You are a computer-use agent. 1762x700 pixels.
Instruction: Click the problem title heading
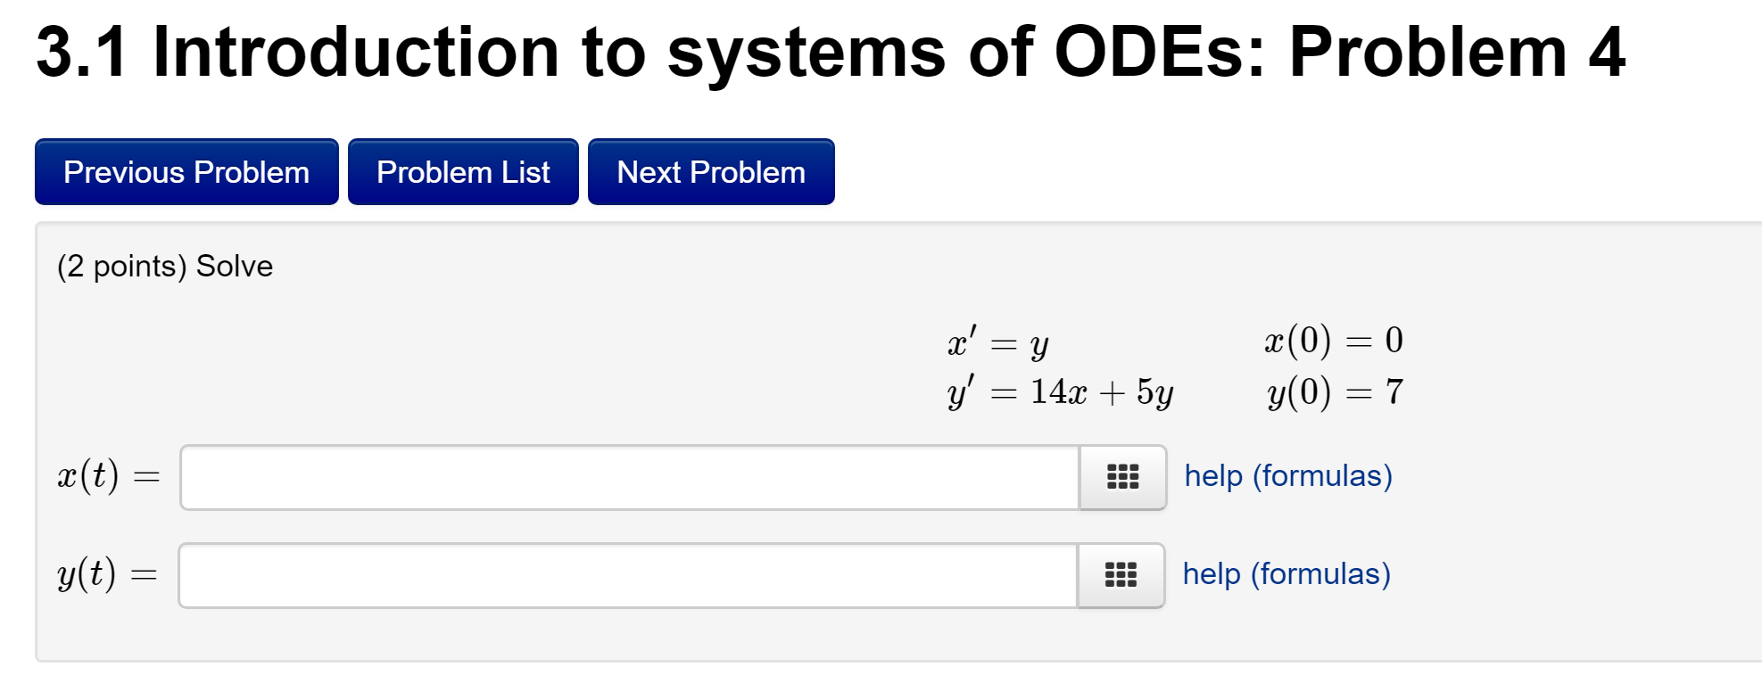pyautogui.click(x=829, y=52)
